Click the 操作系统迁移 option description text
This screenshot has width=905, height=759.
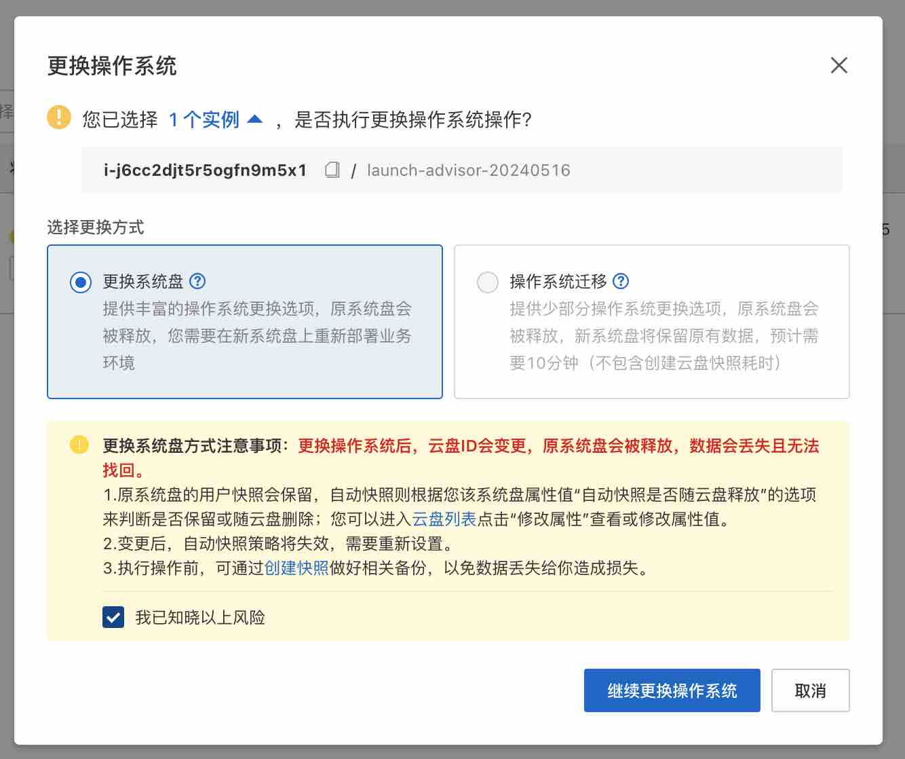tap(663, 336)
